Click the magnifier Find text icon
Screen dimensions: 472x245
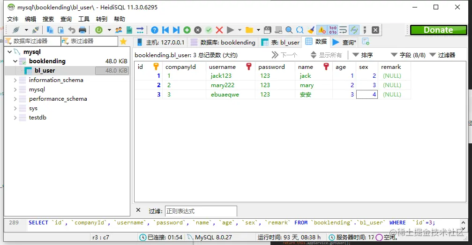coord(289,30)
